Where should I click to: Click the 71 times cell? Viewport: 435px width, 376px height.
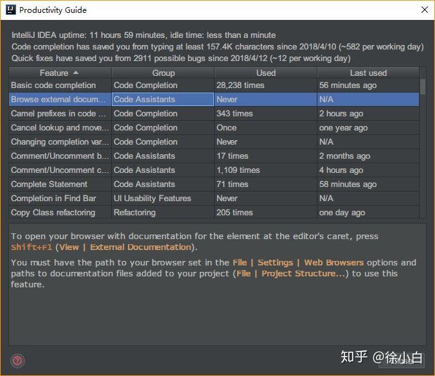tap(266, 184)
